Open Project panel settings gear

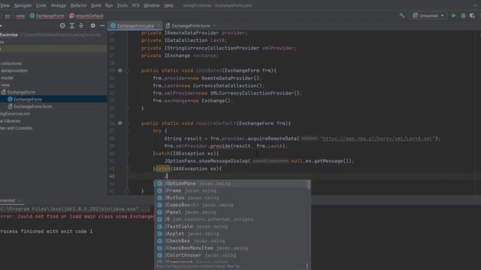(x=92, y=25)
